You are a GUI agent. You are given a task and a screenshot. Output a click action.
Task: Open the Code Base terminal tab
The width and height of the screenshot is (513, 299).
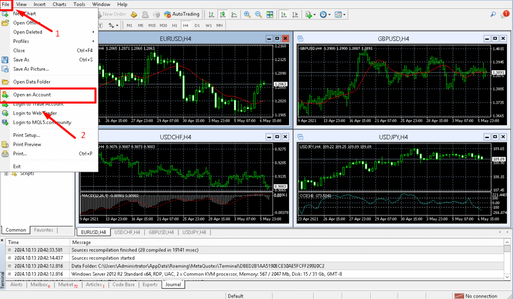pyautogui.click(x=123, y=284)
